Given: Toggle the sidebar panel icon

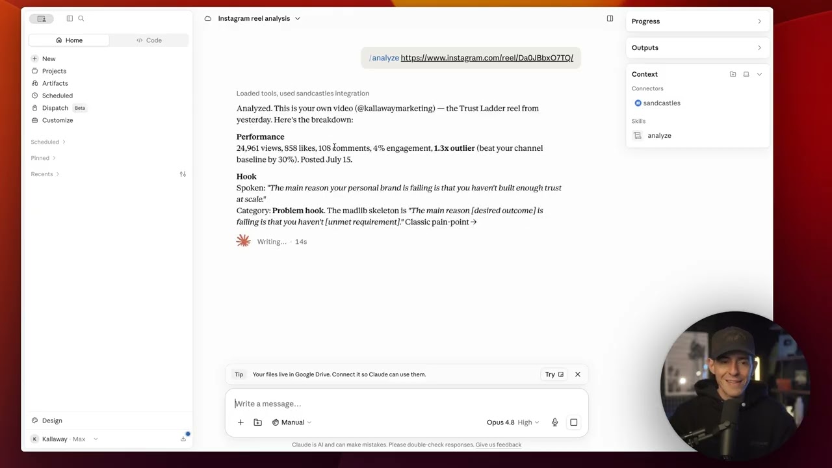Looking at the screenshot, I should [x=70, y=18].
